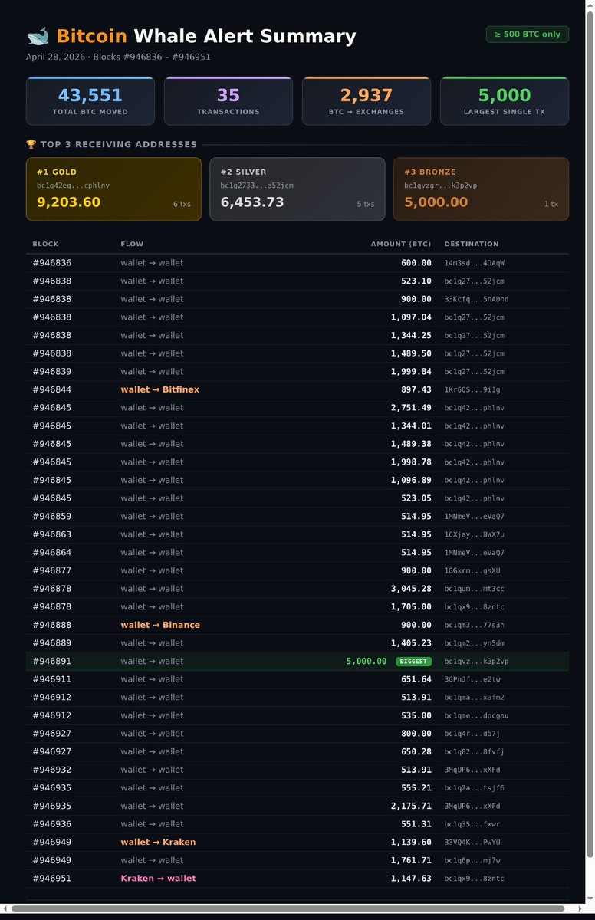Select block number #946951
Viewport: 595px width, 920px height.
[x=52, y=879]
